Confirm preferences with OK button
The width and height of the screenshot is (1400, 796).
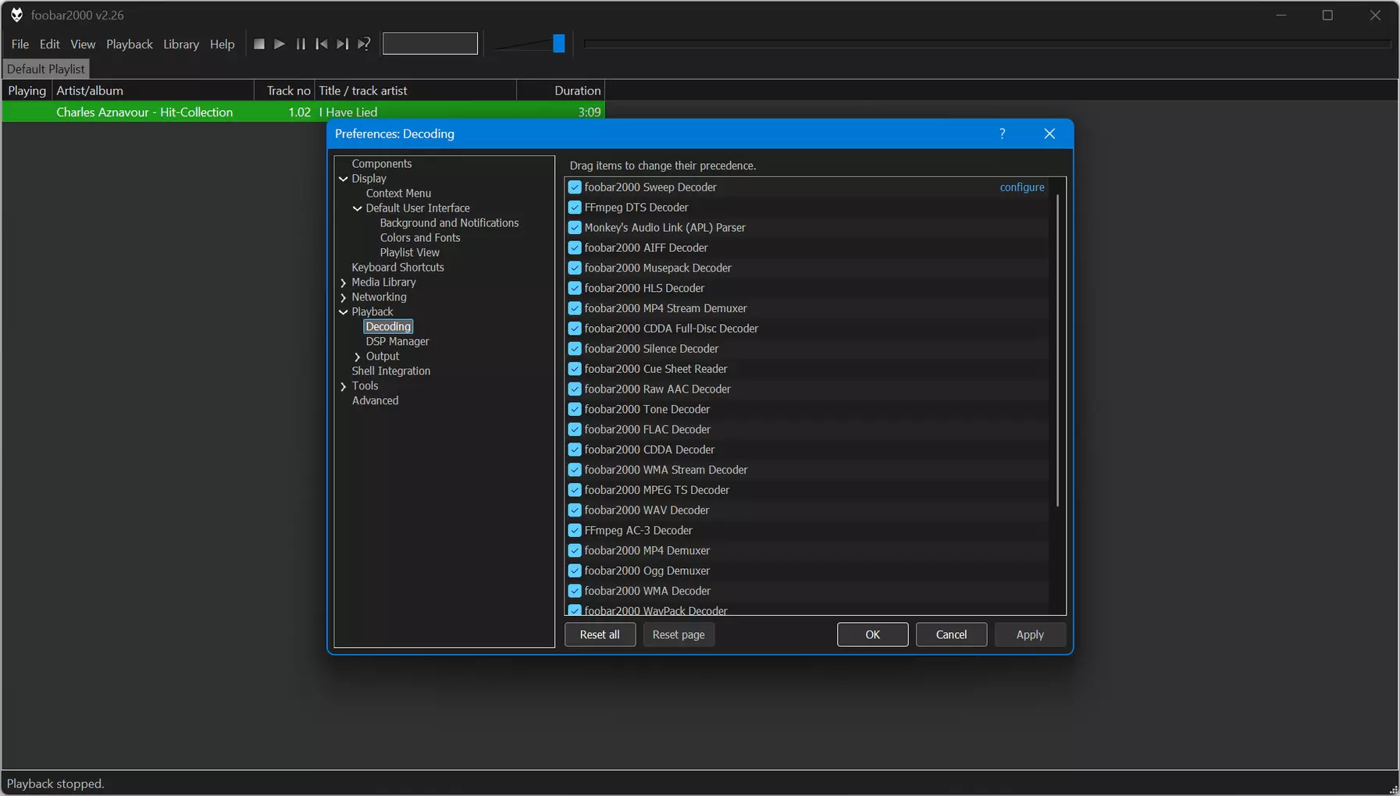click(872, 634)
